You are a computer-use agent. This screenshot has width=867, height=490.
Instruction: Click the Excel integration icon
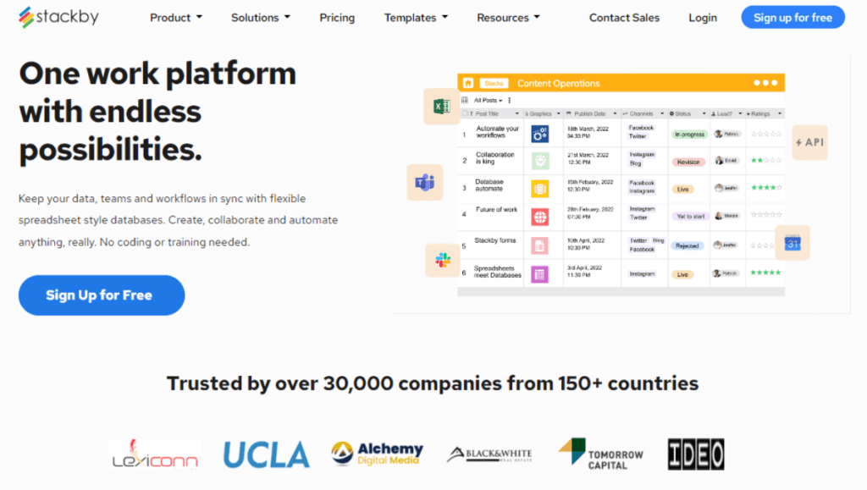[441, 107]
